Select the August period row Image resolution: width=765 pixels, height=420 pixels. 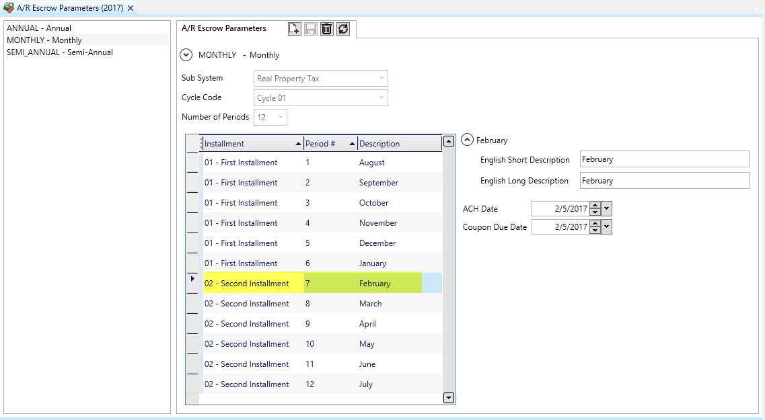(323, 163)
